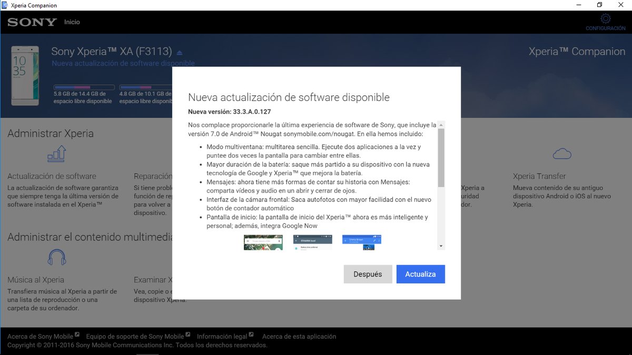Open the STAMINA level screenshot thumbnail
This screenshot has width=632, height=355.
[x=313, y=242]
